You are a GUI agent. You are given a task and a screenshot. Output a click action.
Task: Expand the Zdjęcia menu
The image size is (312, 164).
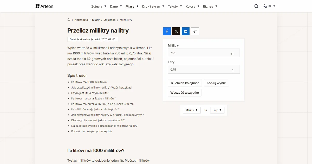pos(99,6)
